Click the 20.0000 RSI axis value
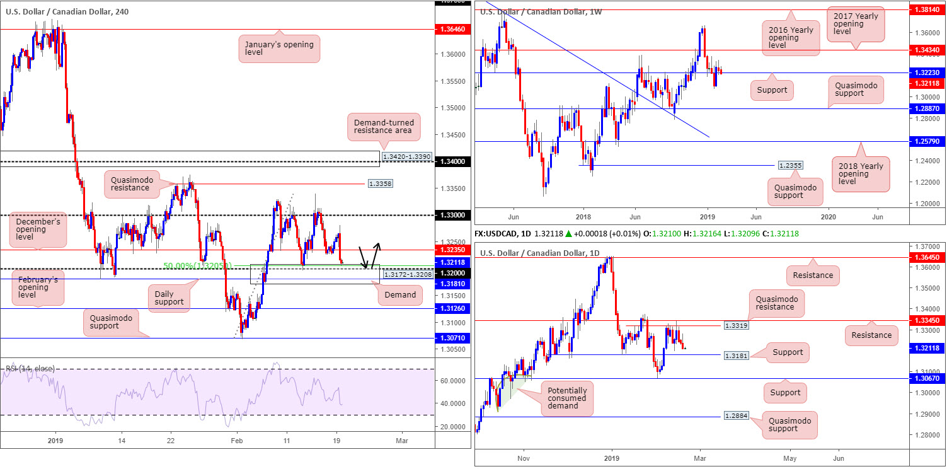The width and height of the screenshot is (947, 469). click(x=452, y=427)
